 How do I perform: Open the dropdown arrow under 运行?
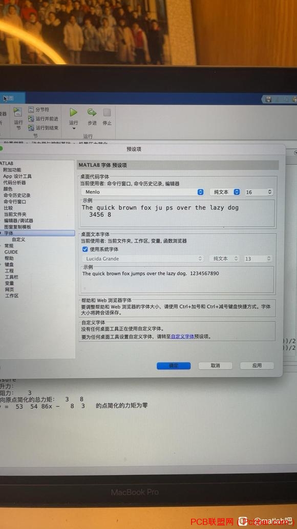click(74, 129)
